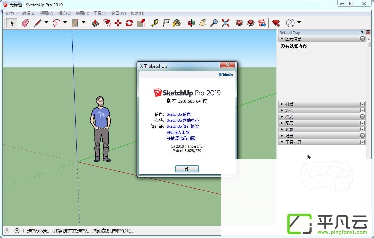Screen dimensions: 374x238
Task: Expand the 图层 panel
Action: click(282, 123)
